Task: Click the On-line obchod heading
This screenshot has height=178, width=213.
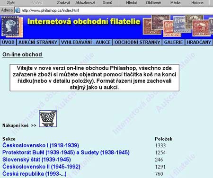Action: coord(22,54)
